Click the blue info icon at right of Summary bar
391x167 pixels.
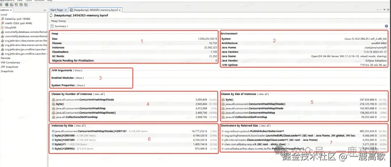[386, 26]
